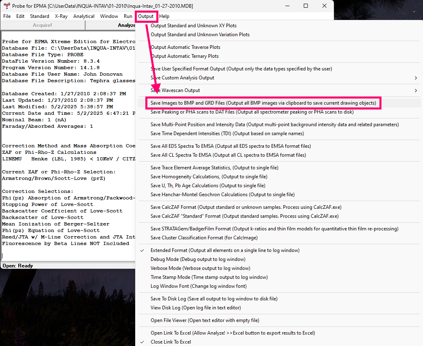Image resolution: width=423 pixels, height=346 pixels.
Task: Click the Acquire! button
Action: click(x=42, y=25)
